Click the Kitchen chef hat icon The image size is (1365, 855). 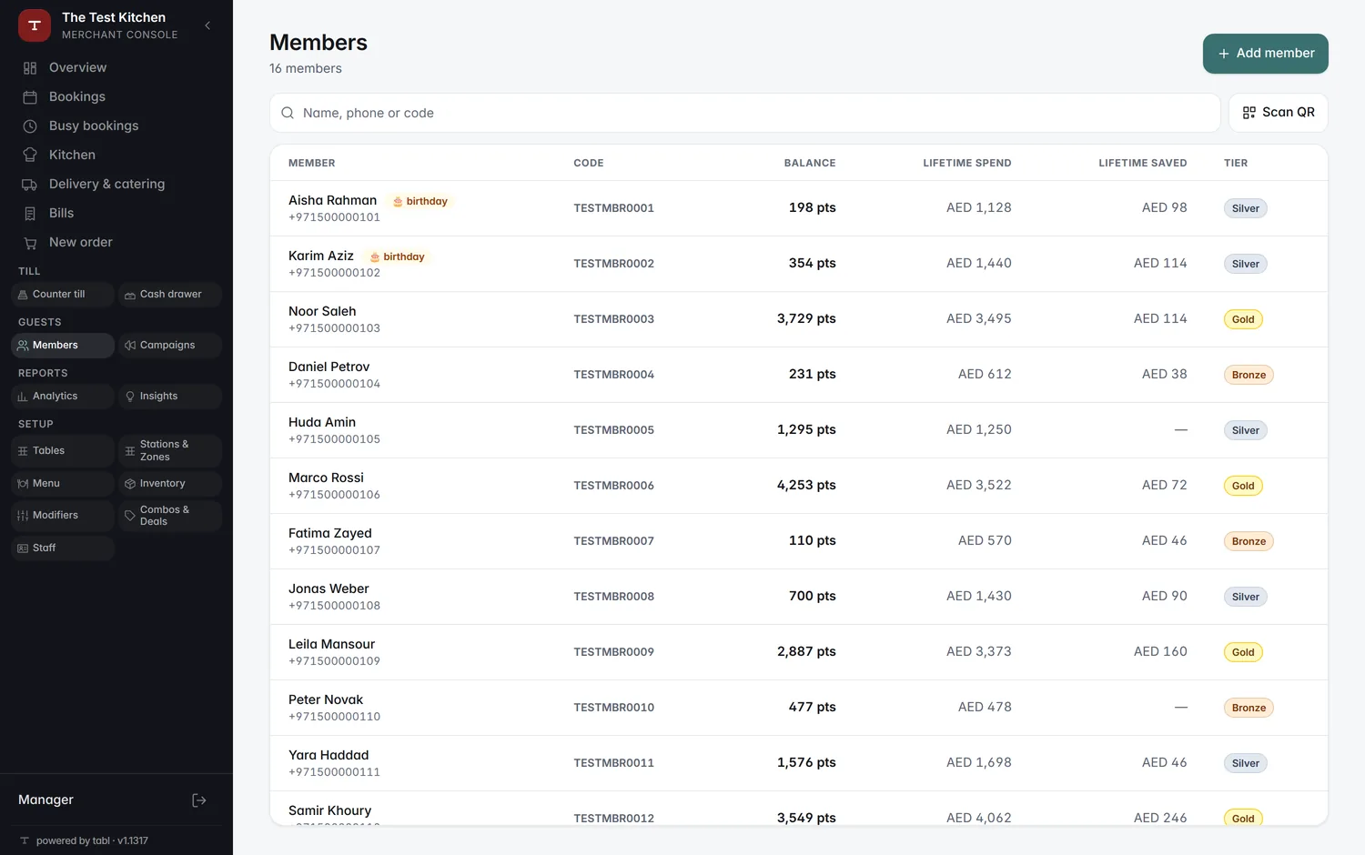[30, 156]
